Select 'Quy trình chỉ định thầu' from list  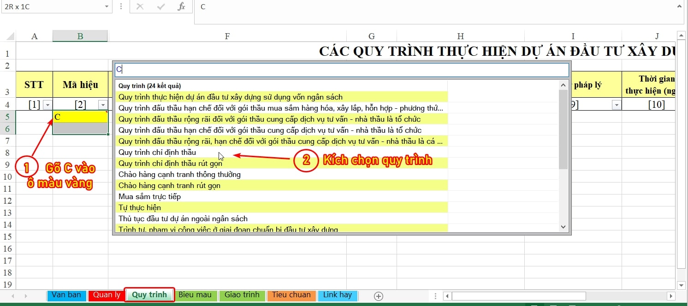[x=157, y=153]
